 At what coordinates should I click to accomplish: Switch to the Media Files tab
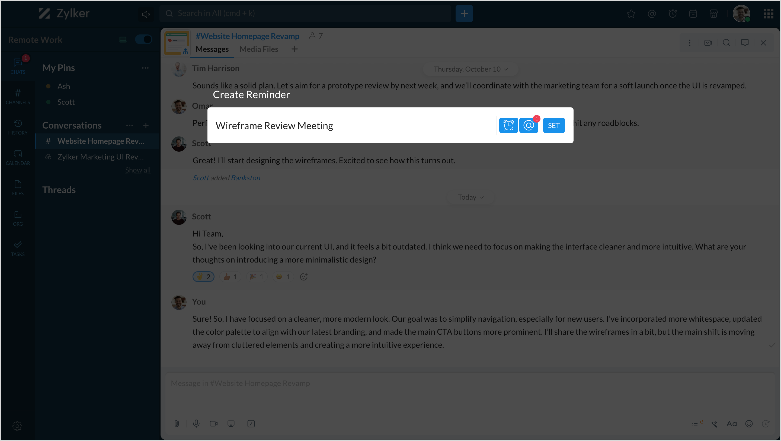[259, 49]
